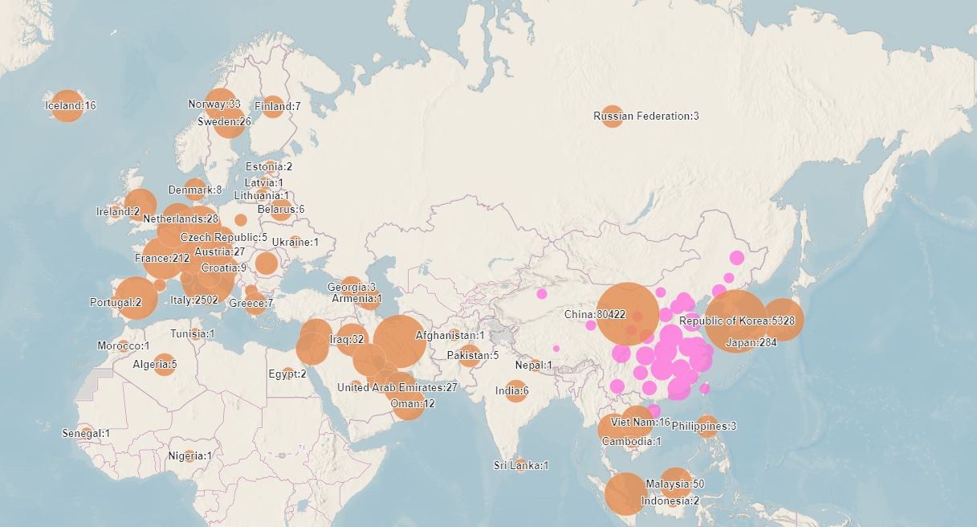Viewport: 977px width, 527px height.
Task: Select the Algeria:5 circle marker
Action: click(x=164, y=365)
